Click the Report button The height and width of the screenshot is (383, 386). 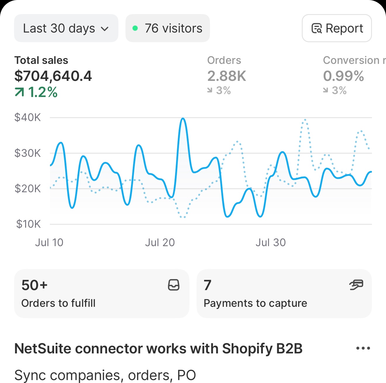tap(336, 28)
